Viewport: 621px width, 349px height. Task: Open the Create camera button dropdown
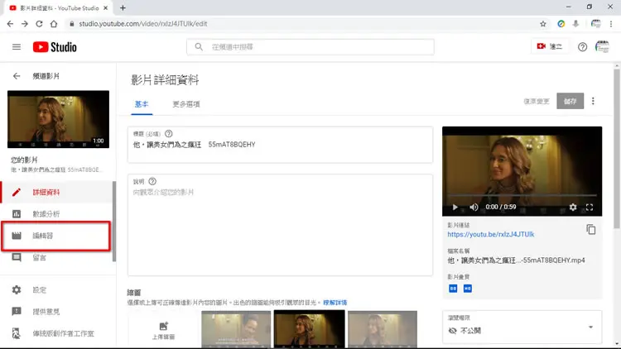[549, 46]
